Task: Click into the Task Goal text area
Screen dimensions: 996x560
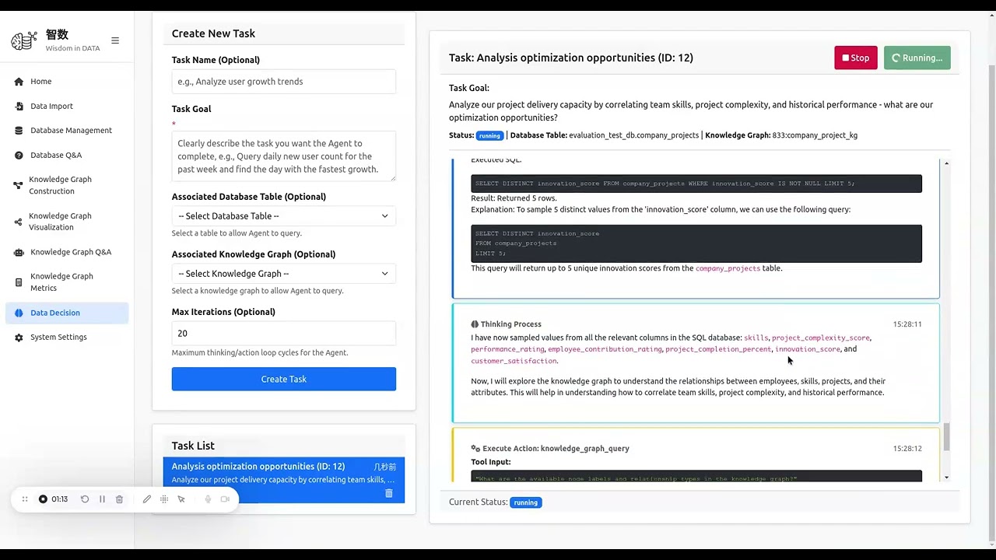Action: (x=284, y=156)
